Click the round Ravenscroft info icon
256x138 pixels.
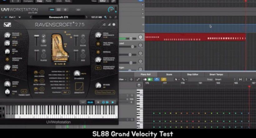coord(114,24)
